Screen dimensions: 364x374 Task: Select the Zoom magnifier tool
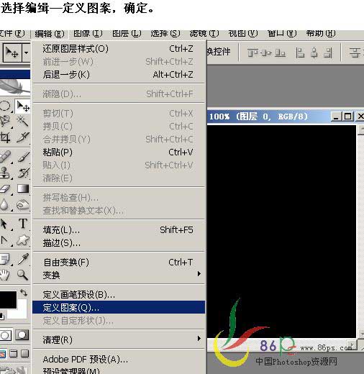(22, 275)
